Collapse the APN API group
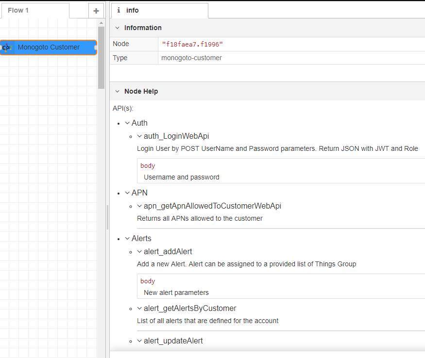The height and width of the screenshot is (358, 425). point(127,193)
